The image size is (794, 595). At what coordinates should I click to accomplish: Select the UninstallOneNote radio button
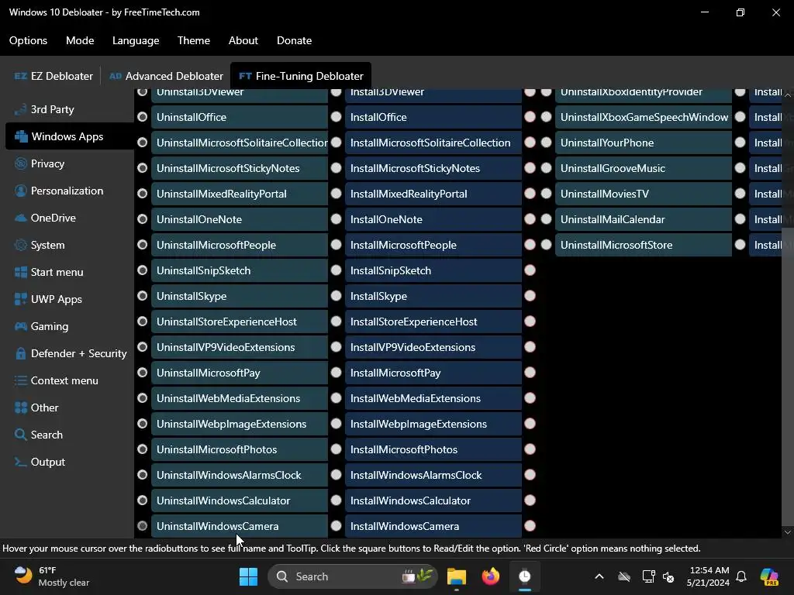coord(143,219)
